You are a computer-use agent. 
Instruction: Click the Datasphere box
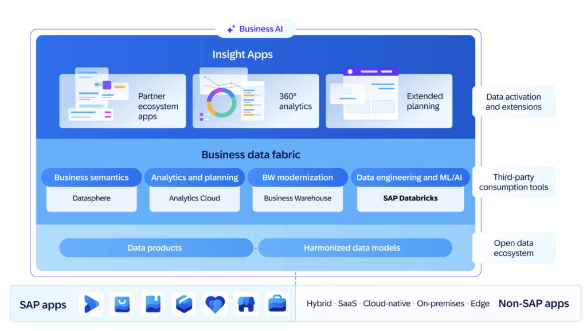[92, 198]
